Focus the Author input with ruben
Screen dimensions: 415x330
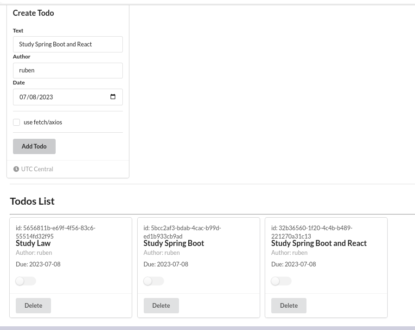[68, 71]
